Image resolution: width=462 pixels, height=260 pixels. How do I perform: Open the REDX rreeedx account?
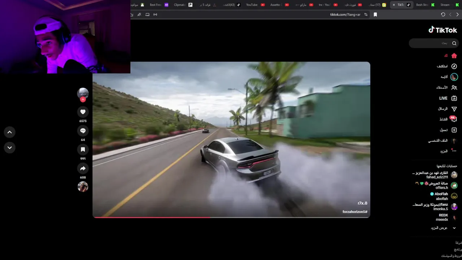pyautogui.click(x=446, y=217)
